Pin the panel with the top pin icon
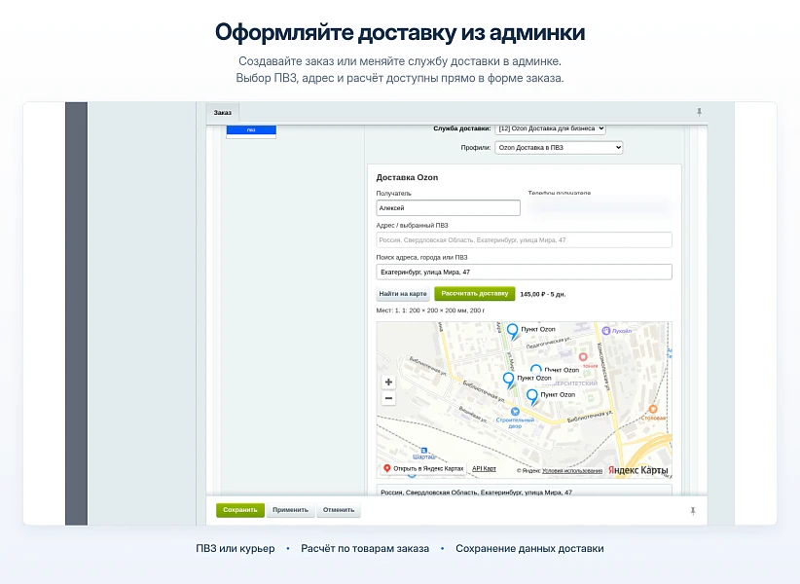The image size is (800, 584). pos(699,112)
